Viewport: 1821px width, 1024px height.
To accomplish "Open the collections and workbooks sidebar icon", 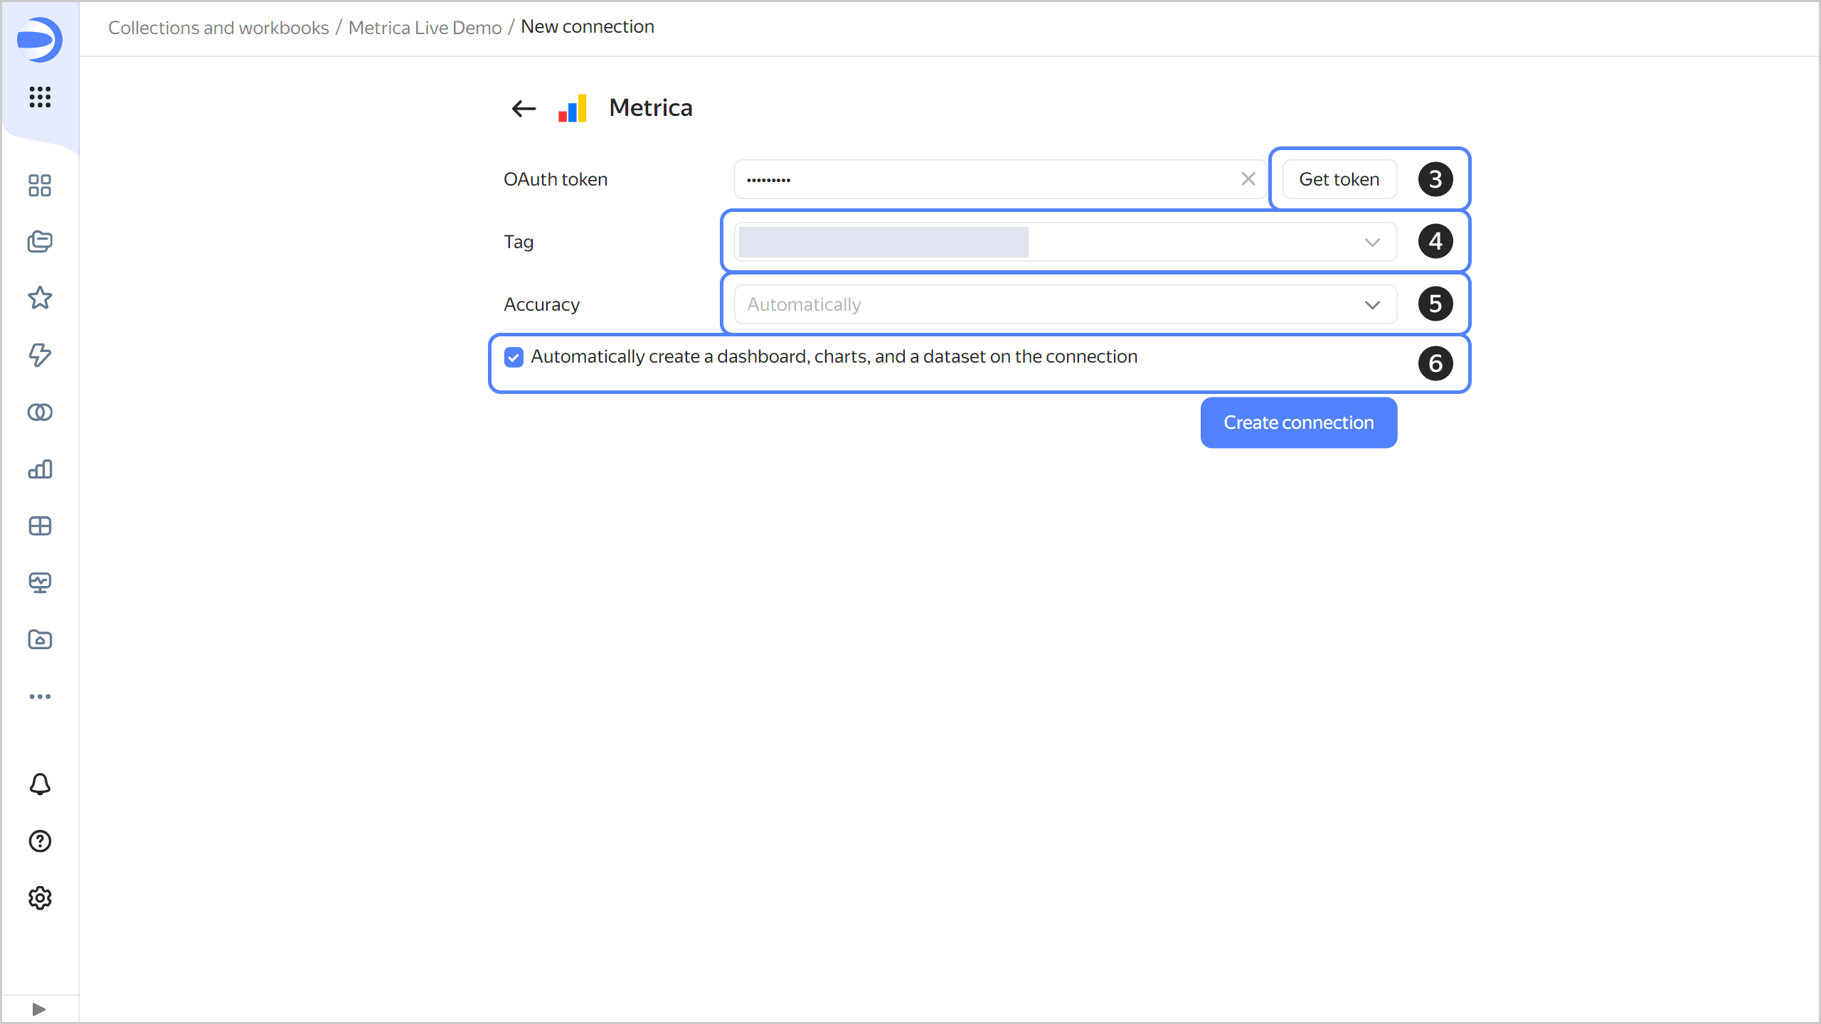I will (40, 242).
